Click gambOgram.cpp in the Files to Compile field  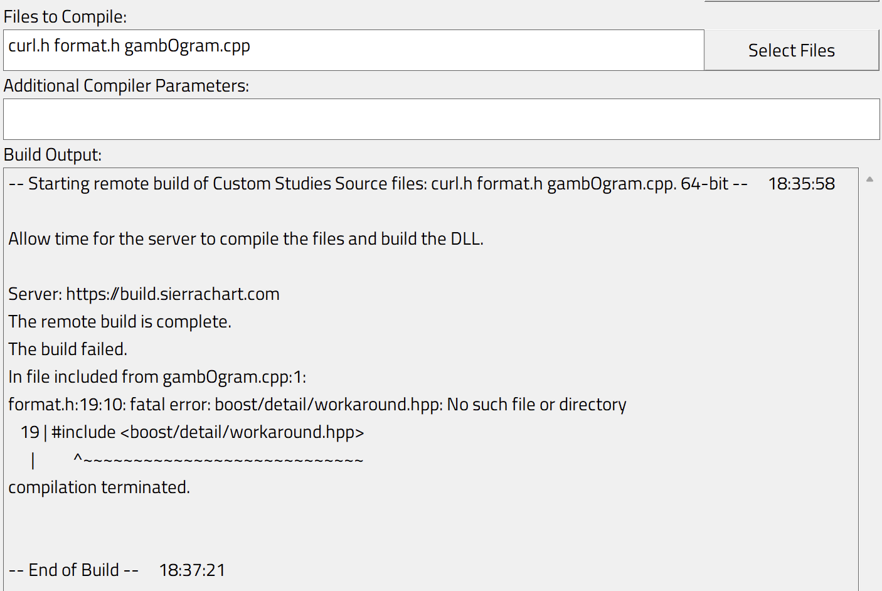(187, 46)
